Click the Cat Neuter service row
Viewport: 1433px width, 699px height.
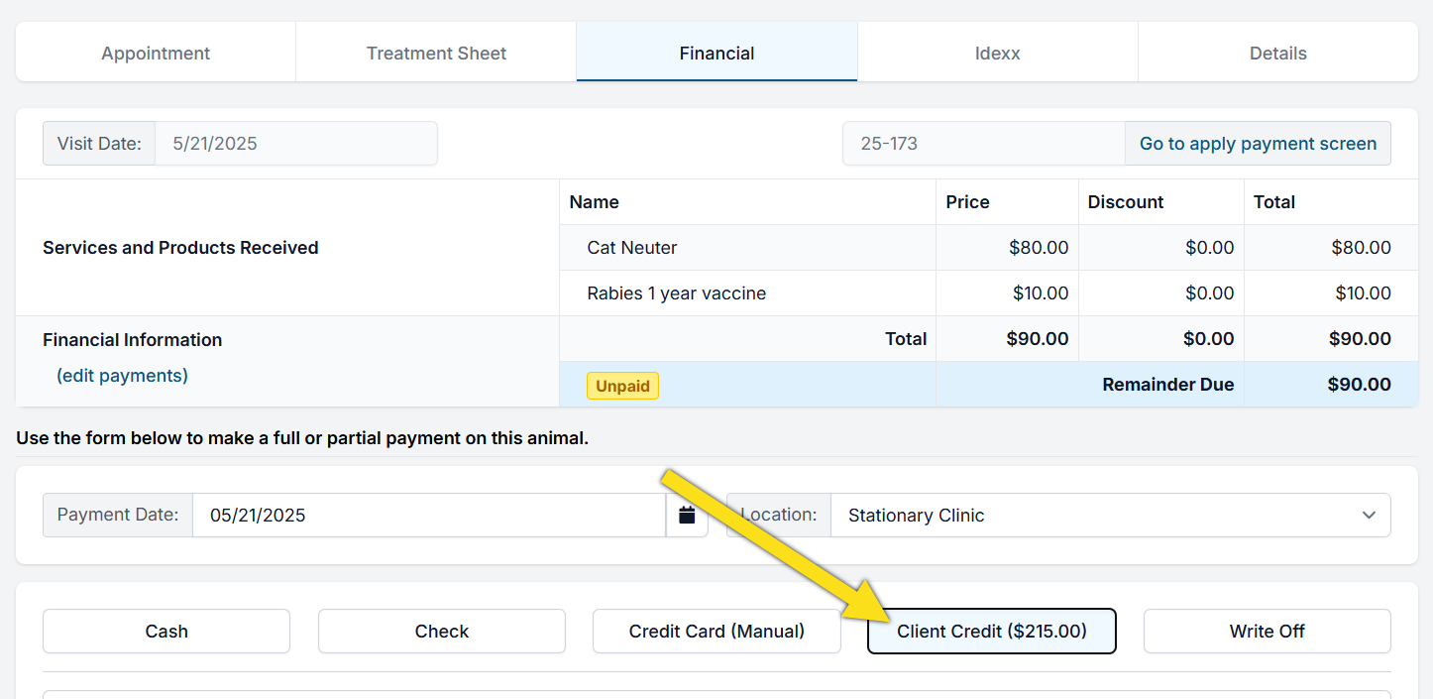pyautogui.click(x=632, y=248)
